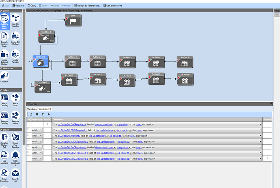Viewport: 280px width, 188px height.
Task: Select the Condition 2 node
Action: 46,36
